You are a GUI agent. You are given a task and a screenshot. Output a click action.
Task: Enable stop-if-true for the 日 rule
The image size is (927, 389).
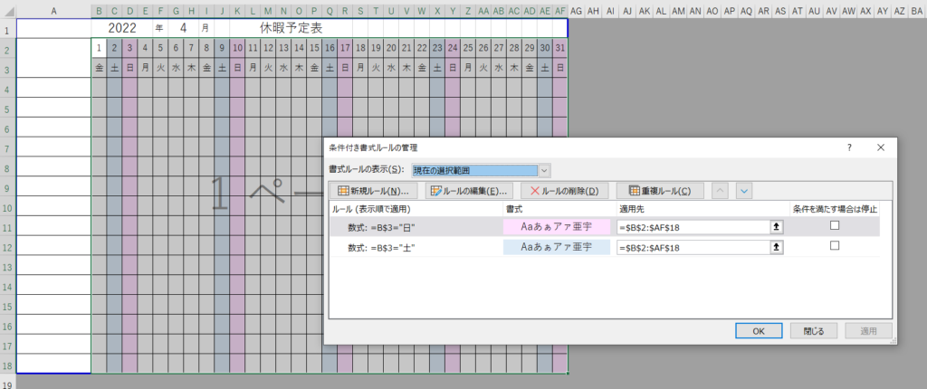(x=835, y=226)
